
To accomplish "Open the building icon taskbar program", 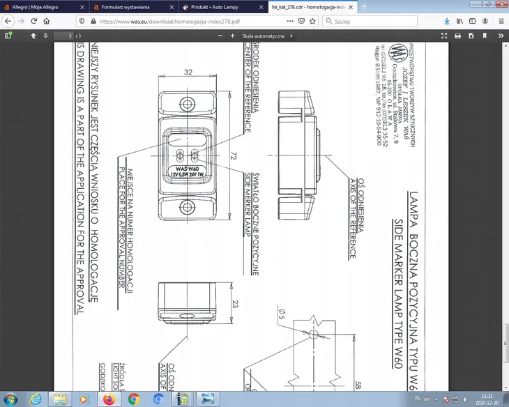I will pos(183,399).
